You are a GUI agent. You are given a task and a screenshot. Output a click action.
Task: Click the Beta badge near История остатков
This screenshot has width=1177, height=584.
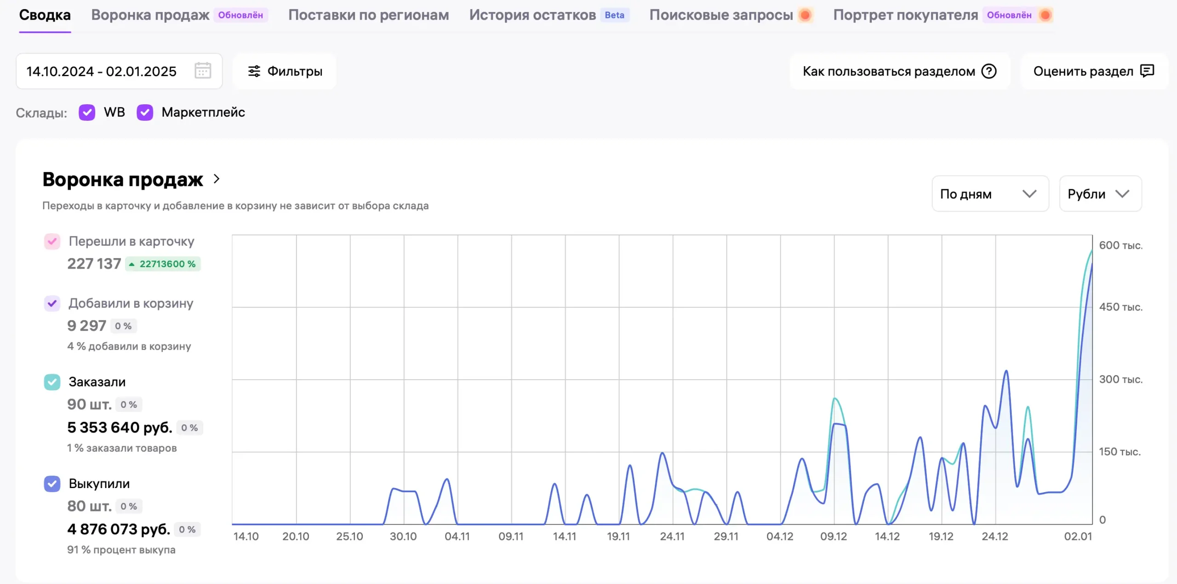(614, 15)
